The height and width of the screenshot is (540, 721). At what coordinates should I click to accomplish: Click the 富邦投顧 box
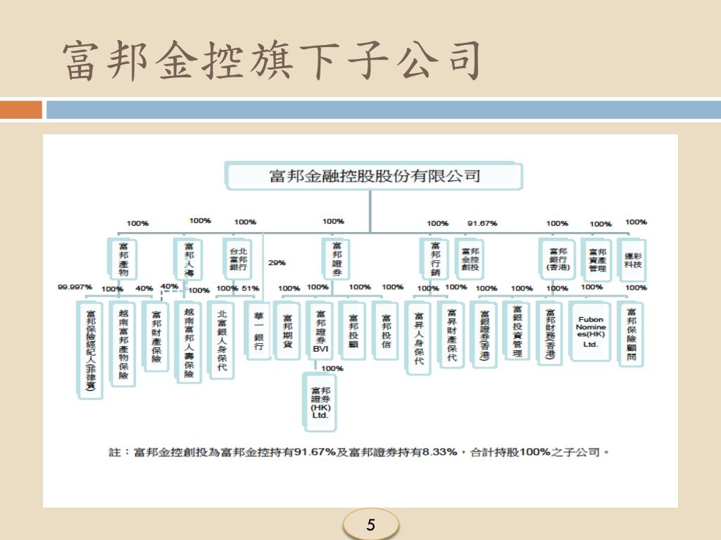[x=353, y=330]
